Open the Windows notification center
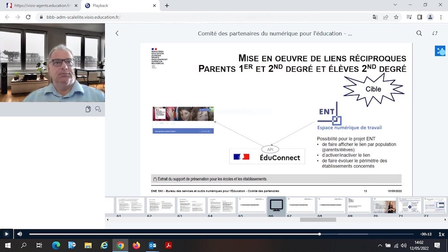Screen dimensions: 448x252 [x=437, y=245]
